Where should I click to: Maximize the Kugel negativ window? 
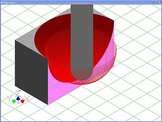(156, 2)
